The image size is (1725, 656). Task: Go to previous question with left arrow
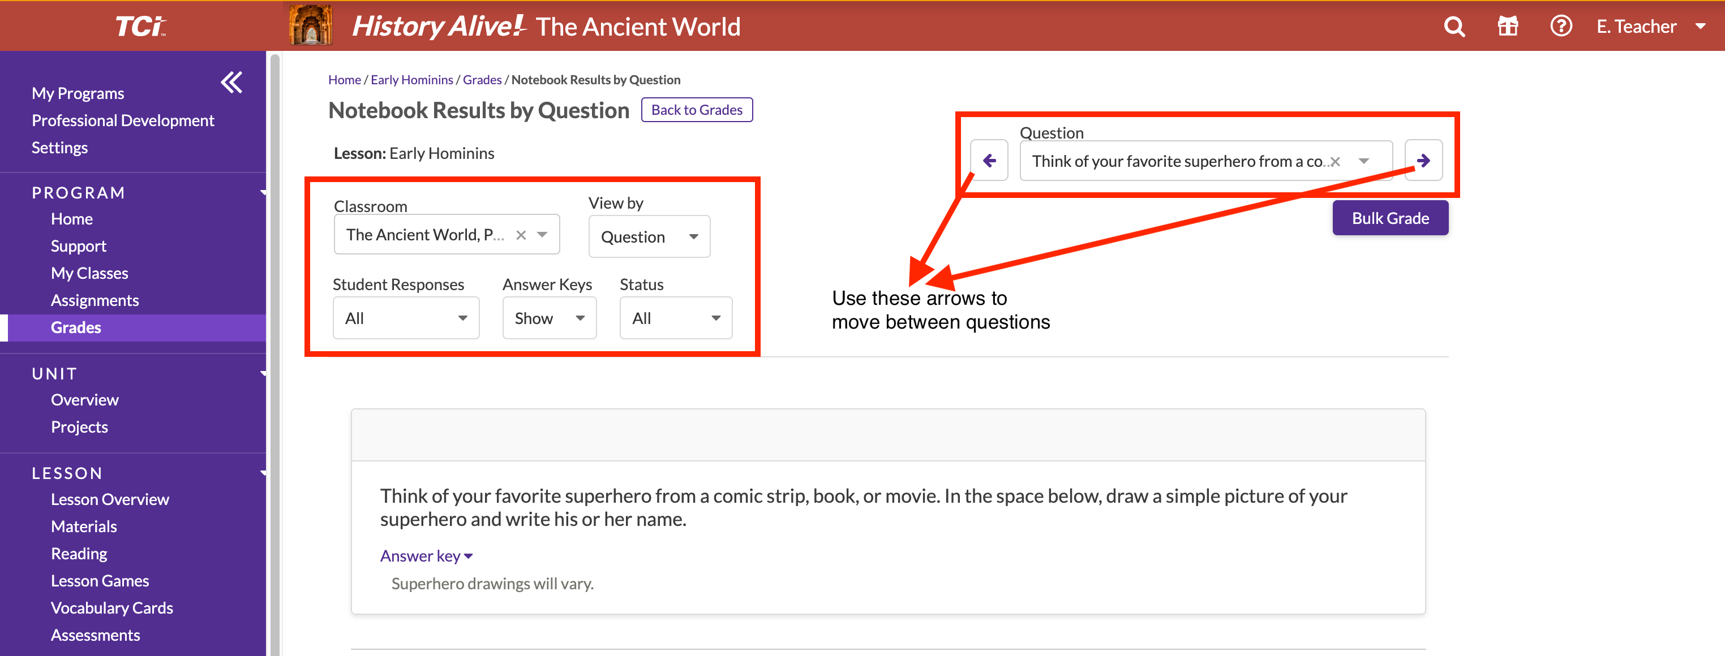tap(989, 161)
